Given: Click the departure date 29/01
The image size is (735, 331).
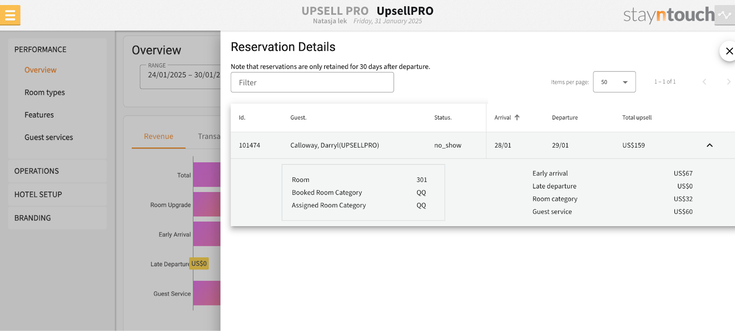Looking at the screenshot, I should pos(560,145).
